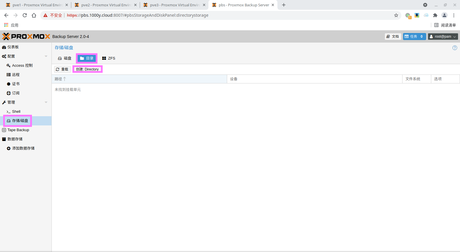
Task: Collapse the 配置 configuration section arrow
Action: tap(46, 56)
